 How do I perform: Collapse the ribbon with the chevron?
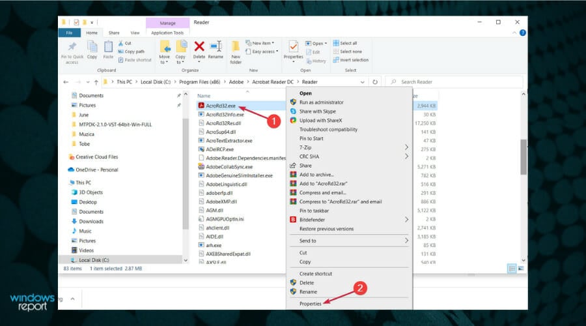point(514,33)
